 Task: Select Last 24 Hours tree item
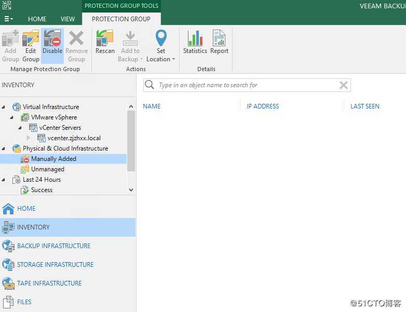point(42,180)
